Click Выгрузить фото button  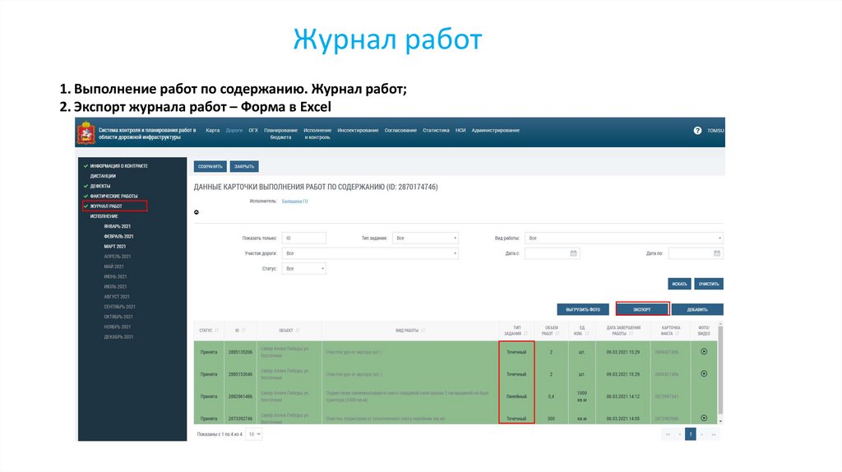583,309
